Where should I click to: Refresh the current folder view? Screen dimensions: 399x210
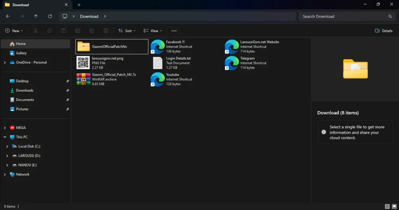point(50,16)
